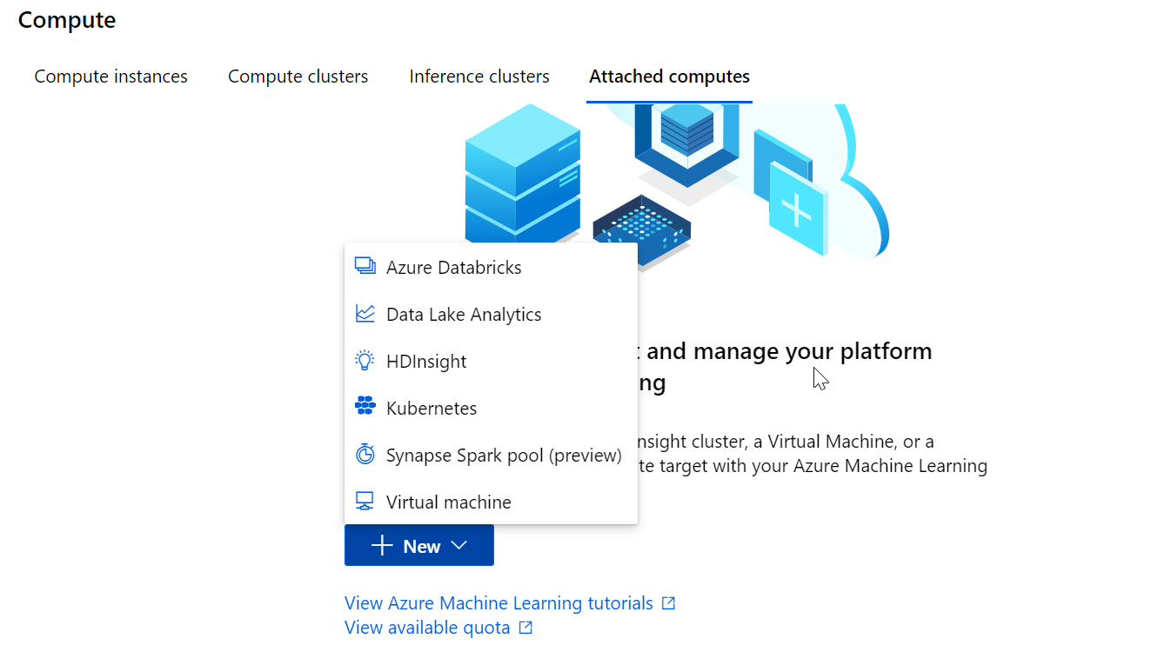
Task: Click the New button label
Action: point(422,547)
